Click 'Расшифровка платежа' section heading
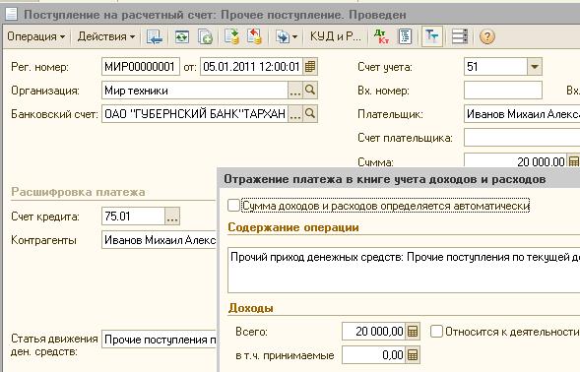Viewport: 580px width, 372px height. pos(78,192)
